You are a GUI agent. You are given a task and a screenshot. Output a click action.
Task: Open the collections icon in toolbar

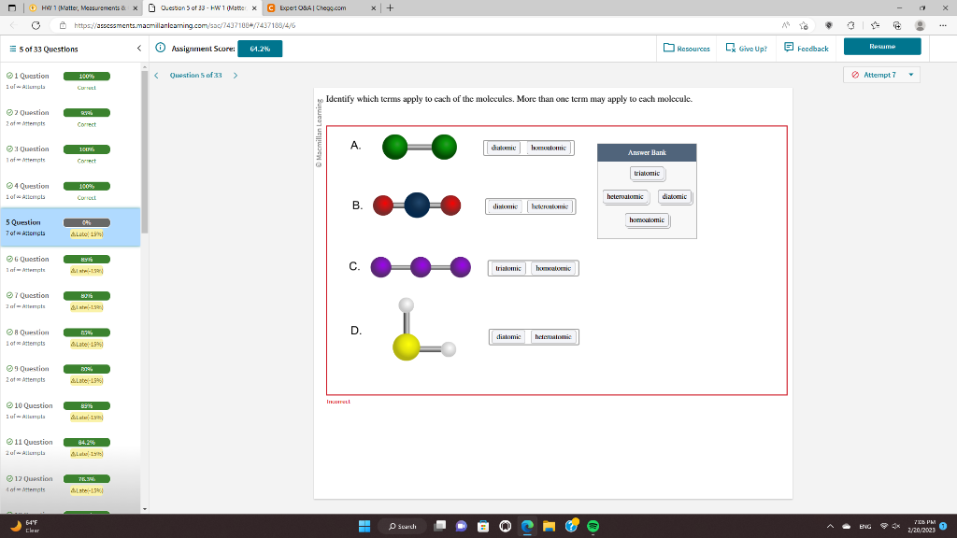pos(896,25)
